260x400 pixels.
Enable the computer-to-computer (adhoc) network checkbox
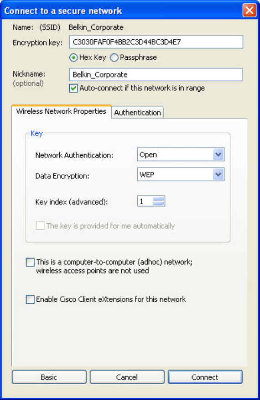click(x=30, y=262)
